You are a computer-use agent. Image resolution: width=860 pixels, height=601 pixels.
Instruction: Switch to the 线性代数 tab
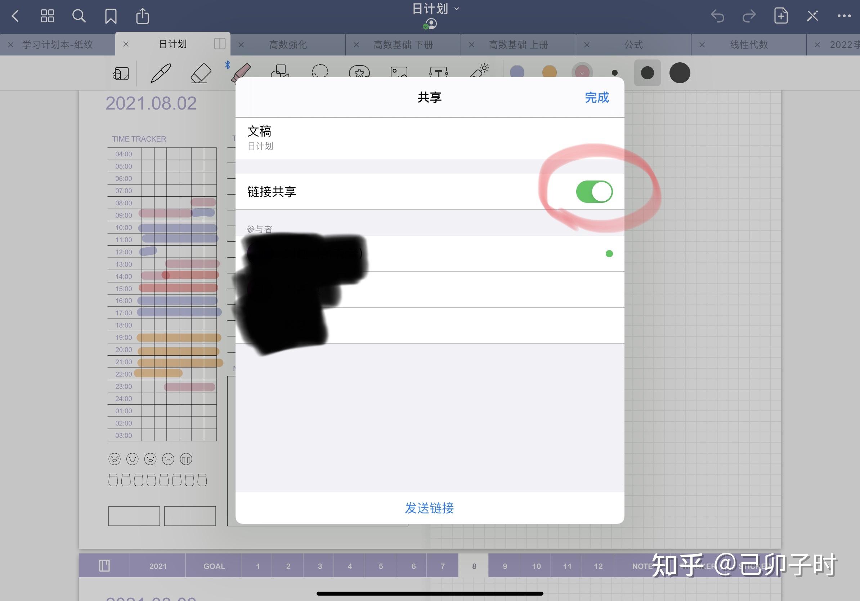point(749,45)
